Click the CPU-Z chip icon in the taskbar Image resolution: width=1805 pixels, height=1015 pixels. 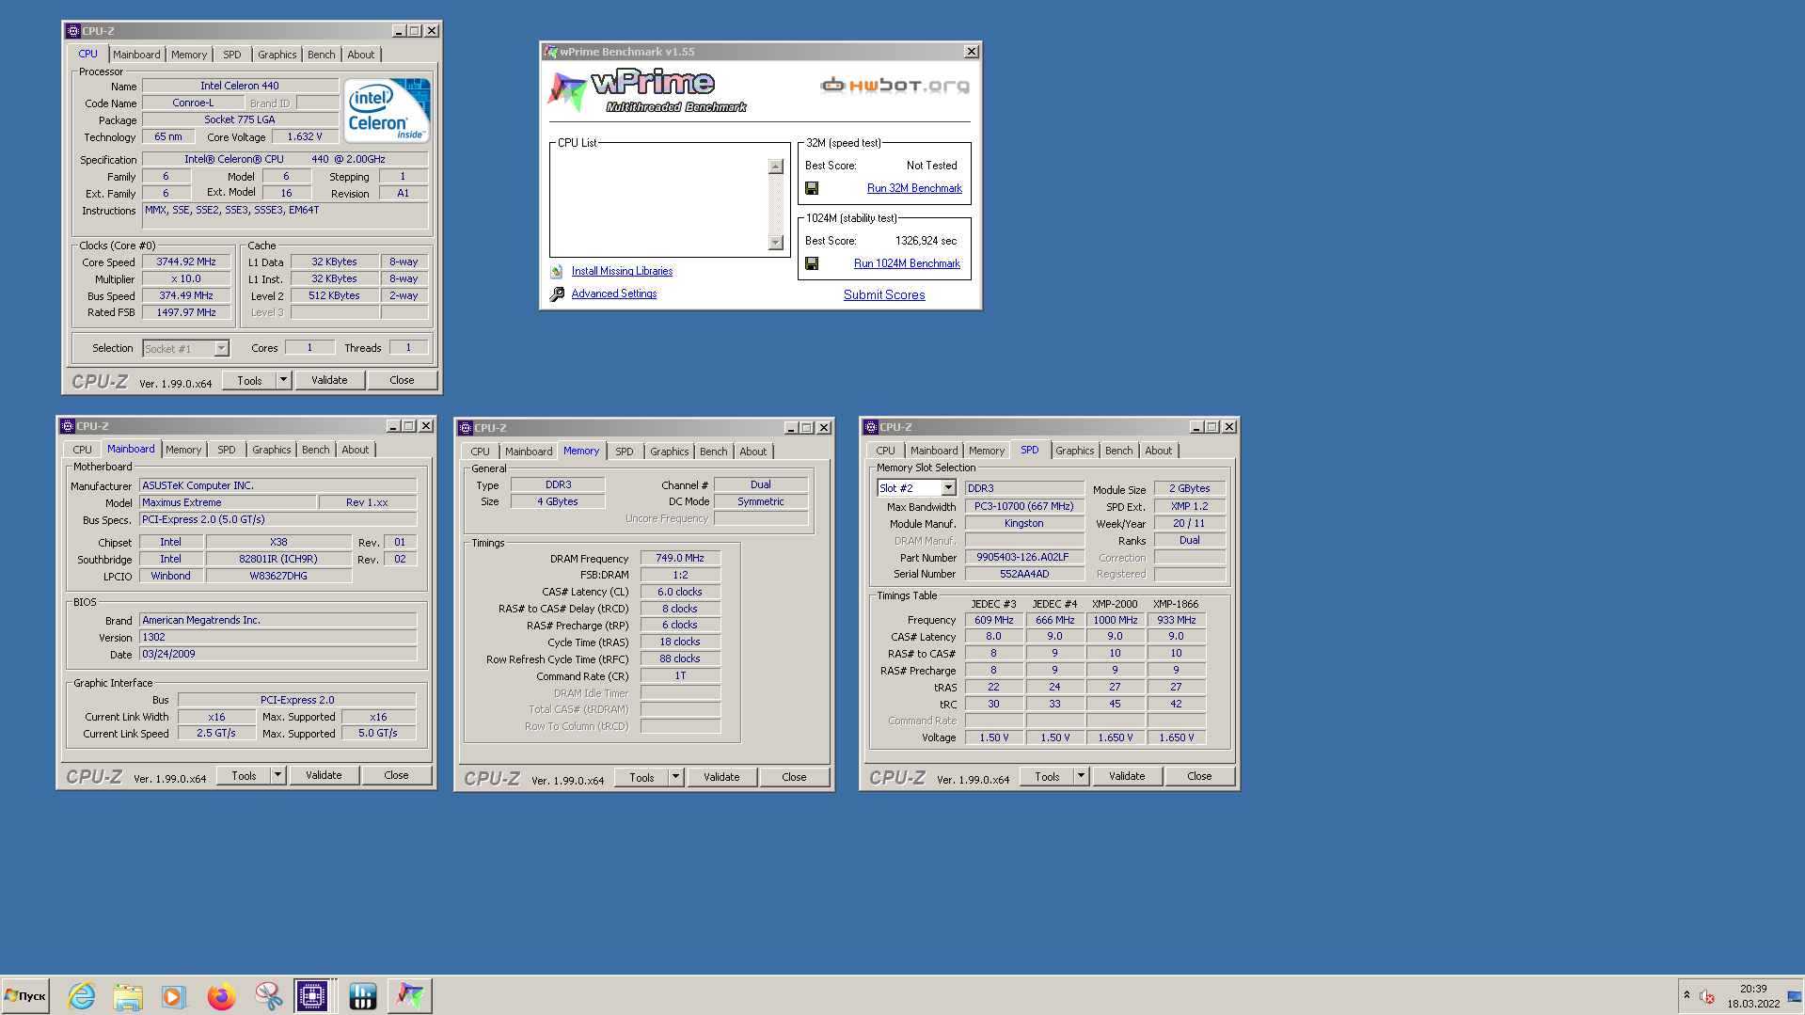coord(312,995)
